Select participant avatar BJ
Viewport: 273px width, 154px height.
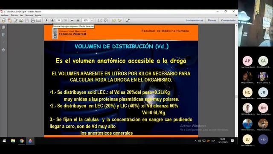point(247,139)
